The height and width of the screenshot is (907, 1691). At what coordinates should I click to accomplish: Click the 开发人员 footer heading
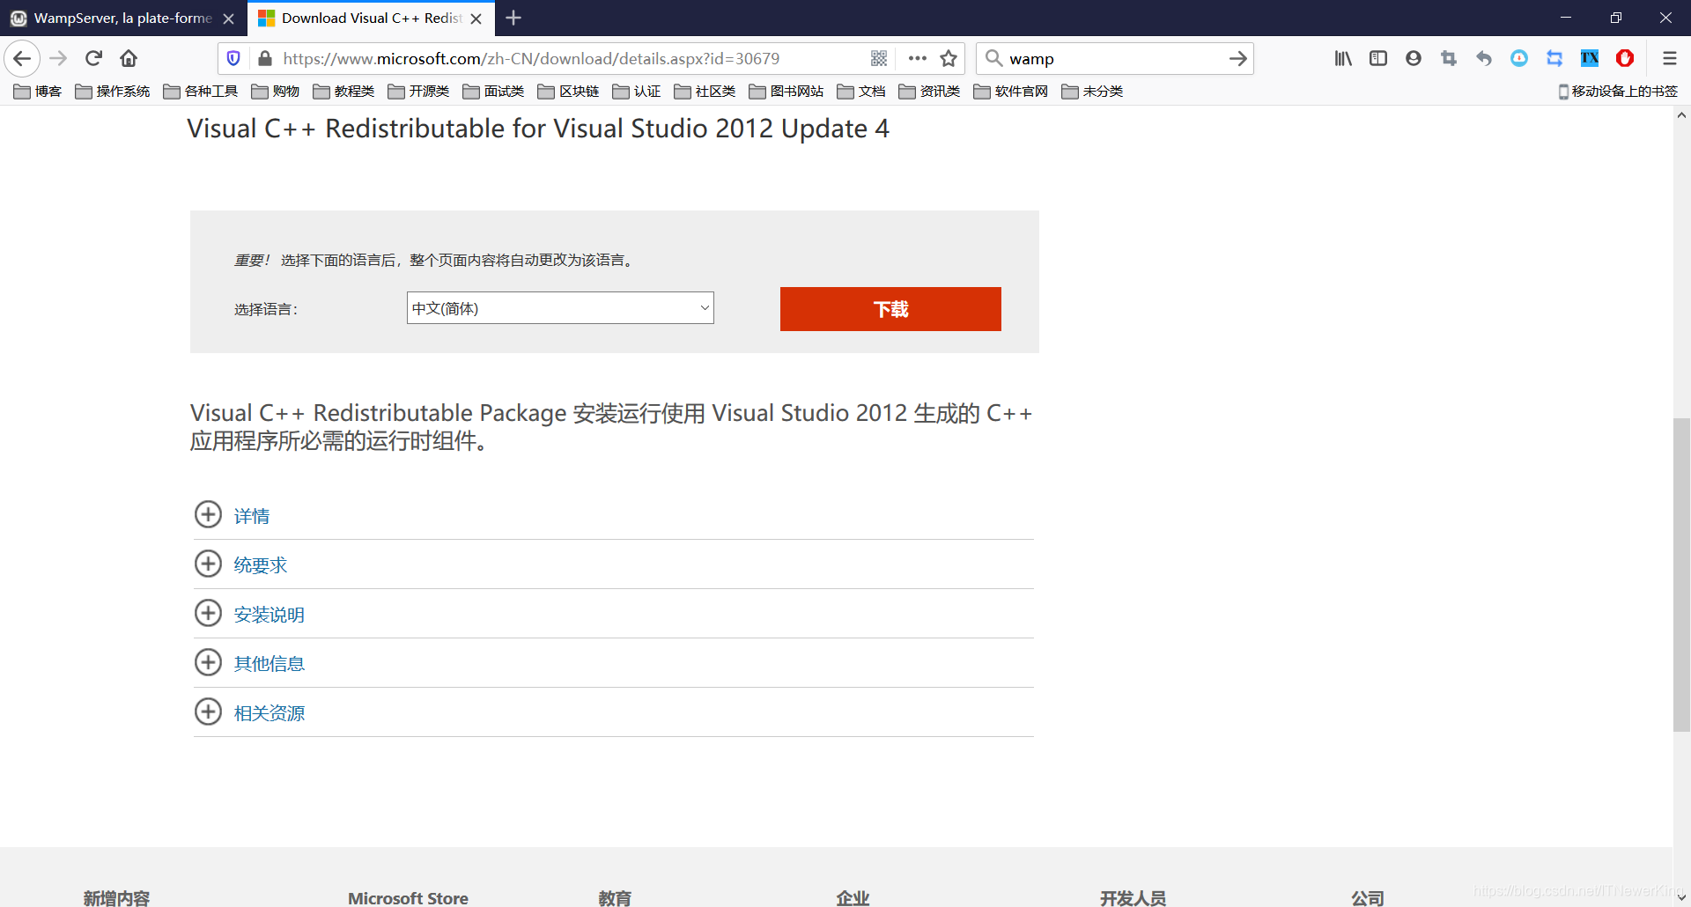point(1133,898)
